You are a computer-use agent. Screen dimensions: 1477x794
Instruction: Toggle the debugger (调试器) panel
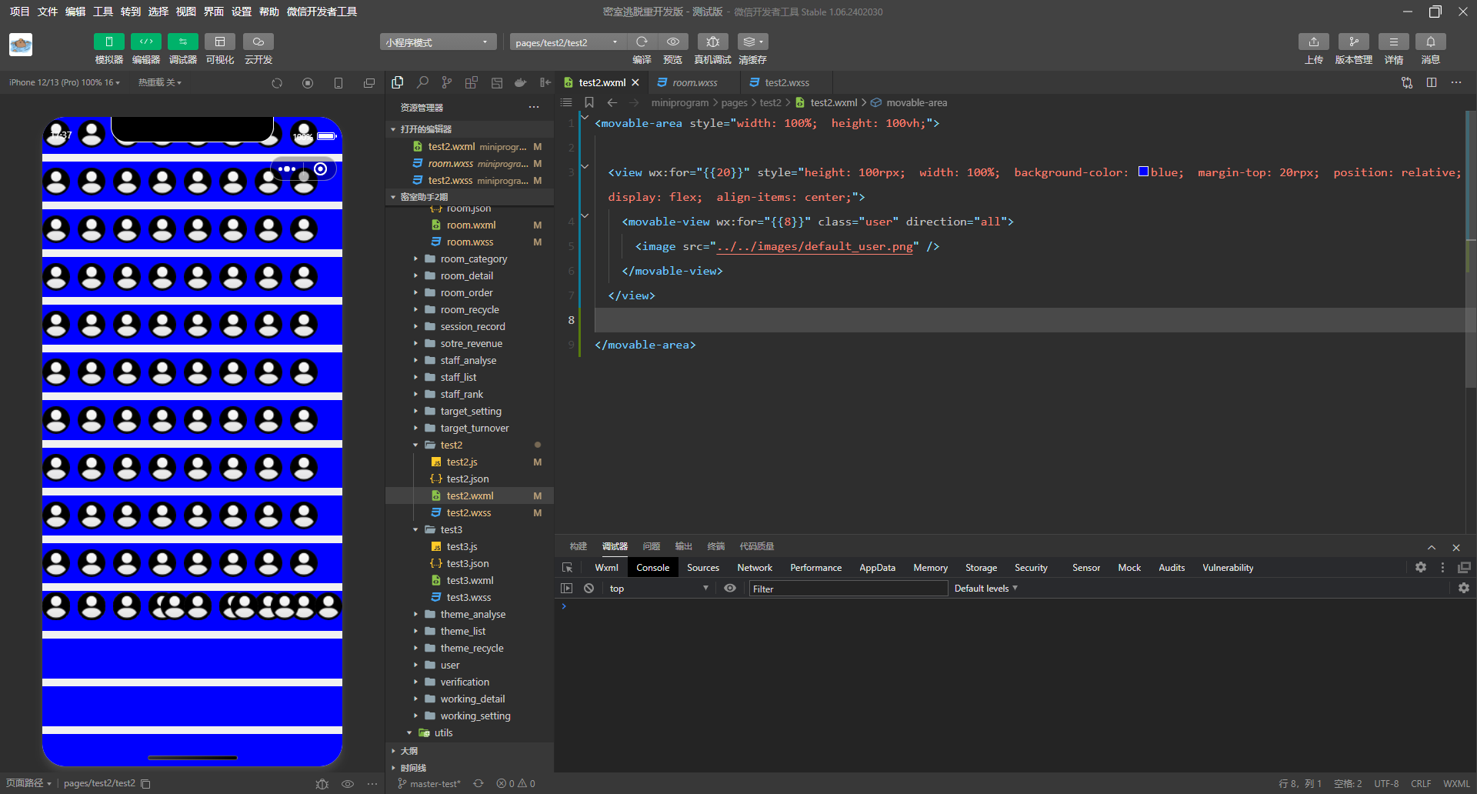[x=182, y=42]
